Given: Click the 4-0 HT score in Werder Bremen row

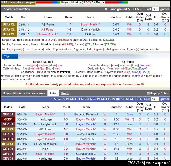Looking at the screenshot, I should (x=156, y=134).
